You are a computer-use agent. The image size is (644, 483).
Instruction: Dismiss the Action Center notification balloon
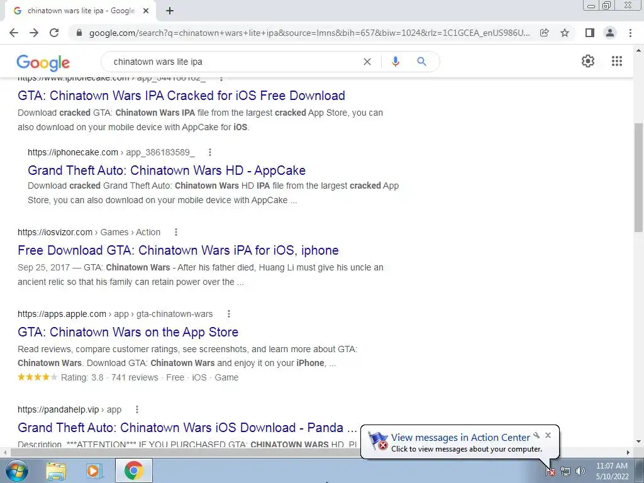click(x=548, y=435)
